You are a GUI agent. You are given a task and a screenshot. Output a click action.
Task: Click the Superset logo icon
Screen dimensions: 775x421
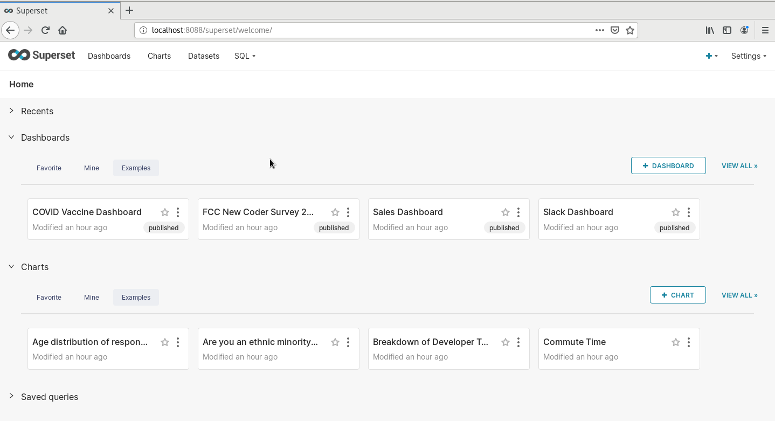point(18,55)
